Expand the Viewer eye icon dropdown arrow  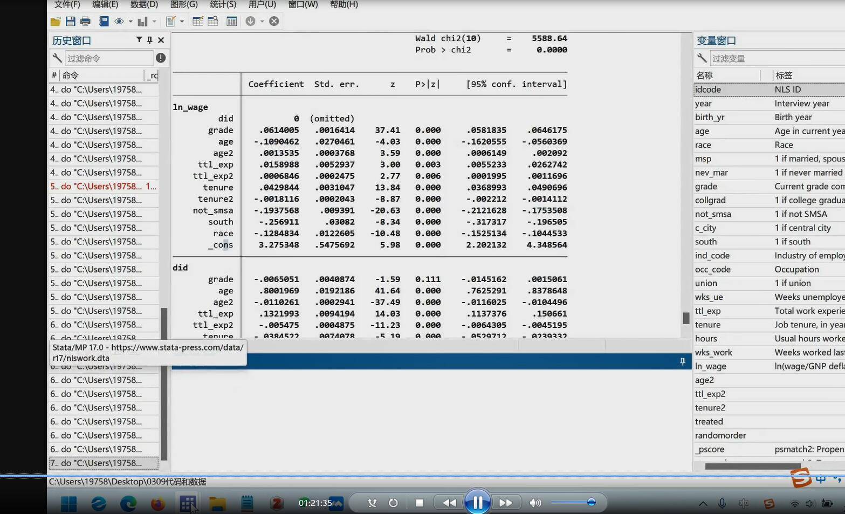click(130, 22)
